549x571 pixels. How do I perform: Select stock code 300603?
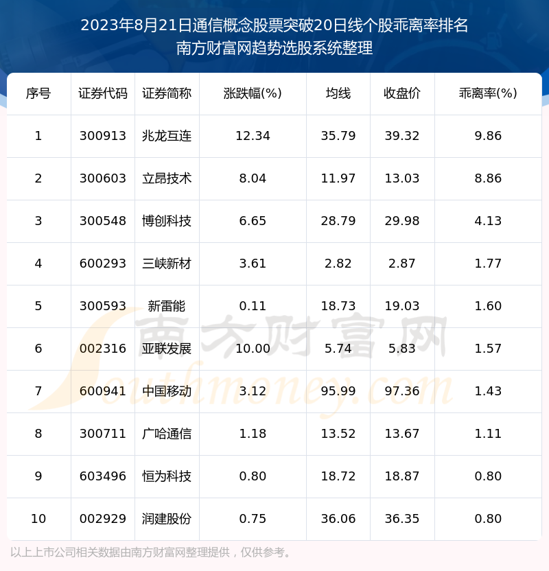tap(103, 178)
